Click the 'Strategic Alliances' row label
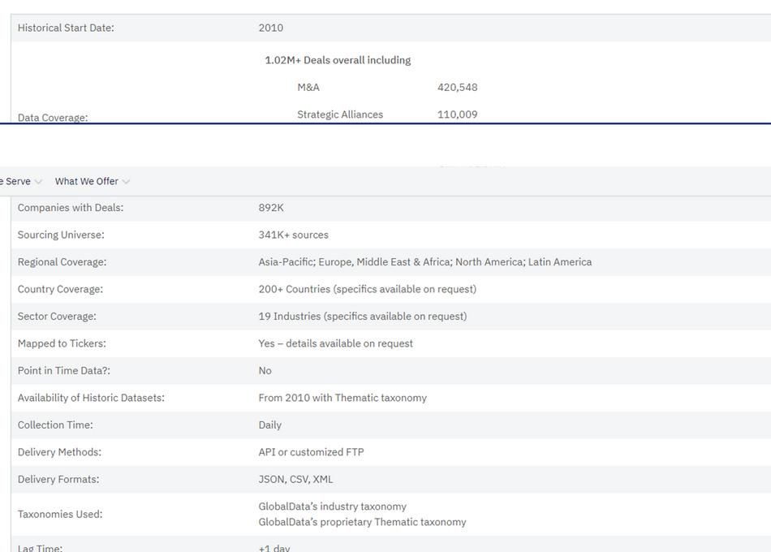This screenshot has width=771, height=552. click(340, 114)
